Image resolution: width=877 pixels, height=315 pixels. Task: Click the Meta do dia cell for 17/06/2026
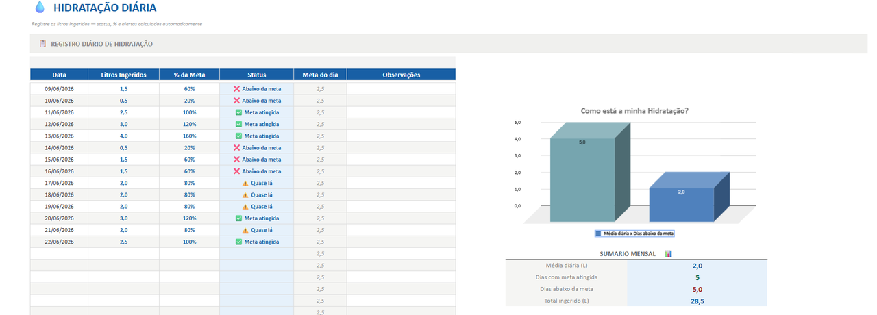320,183
